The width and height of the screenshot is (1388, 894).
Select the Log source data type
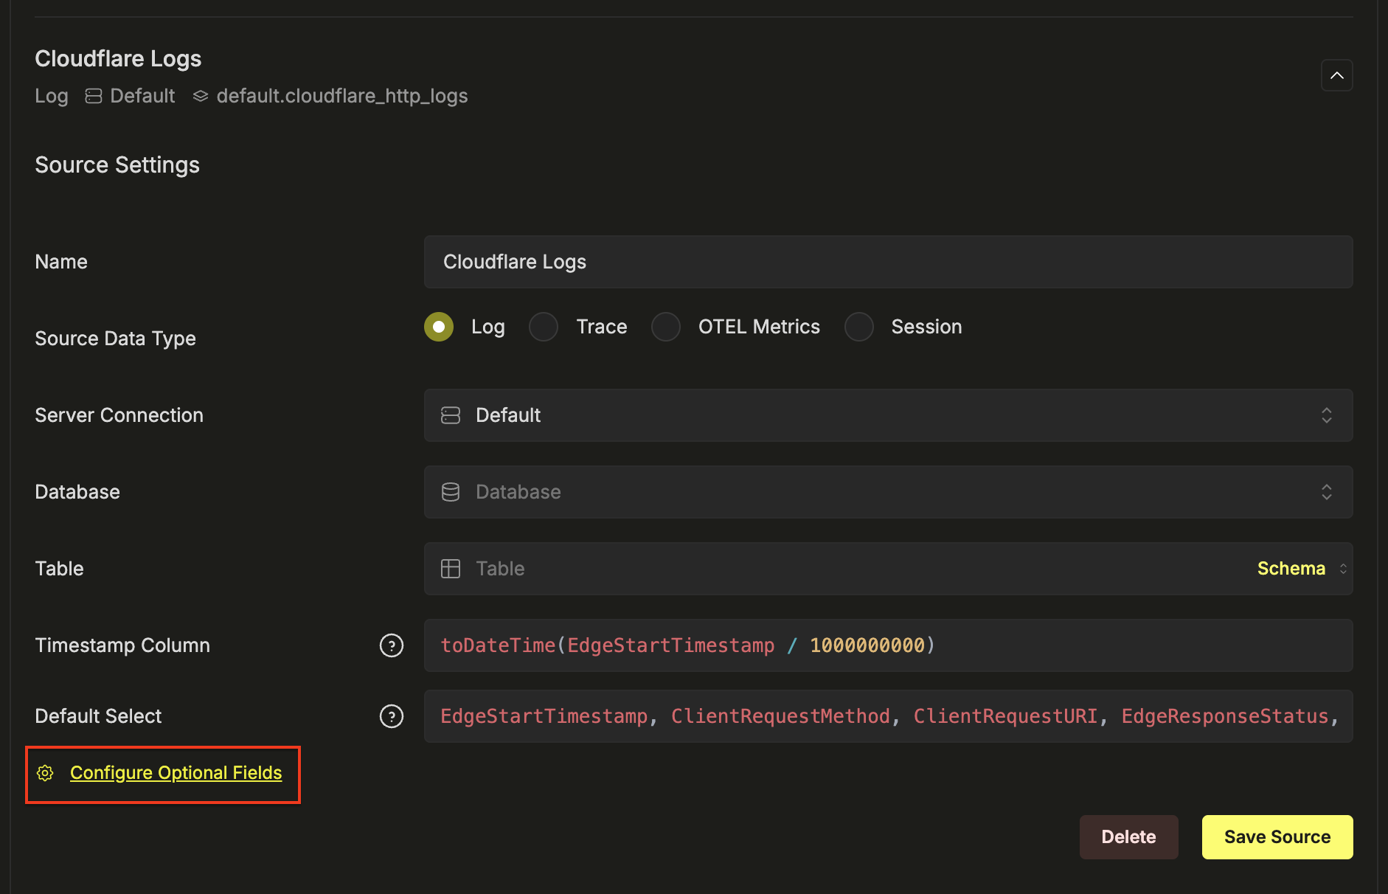coord(439,327)
